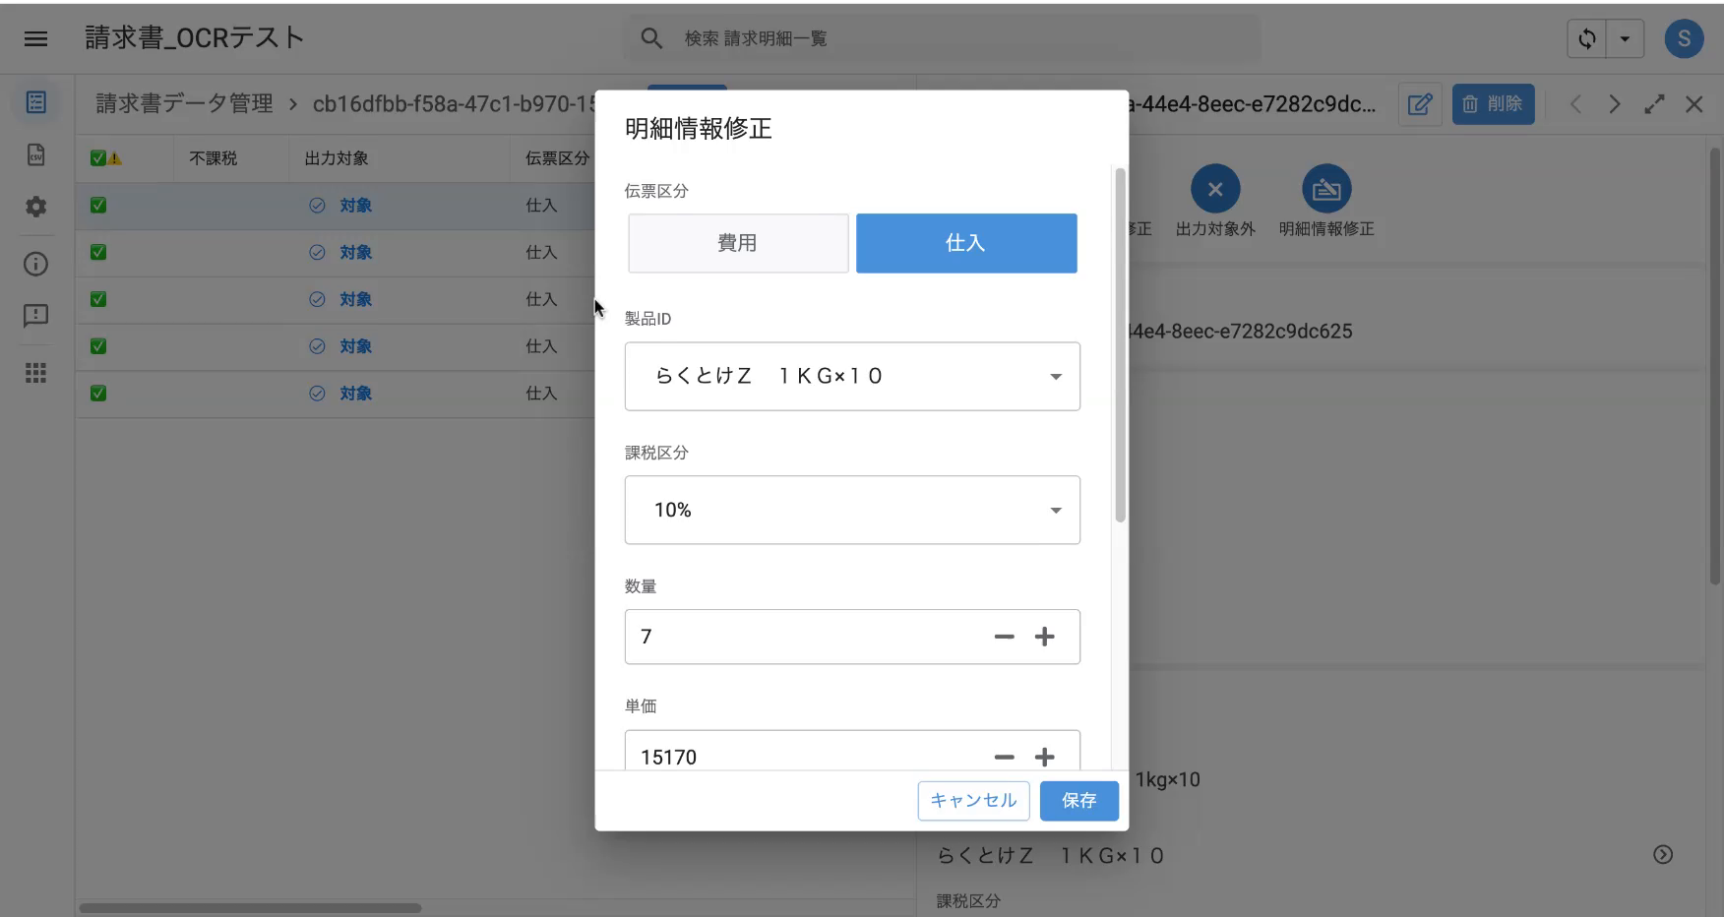This screenshot has height=917, width=1724.
Task: Close the detail panel
Action: [x=1693, y=104]
